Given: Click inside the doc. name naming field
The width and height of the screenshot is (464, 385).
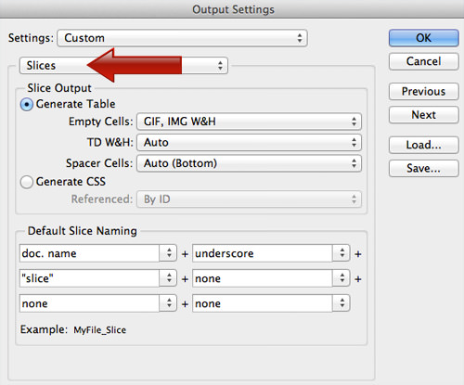Looking at the screenshot, I should pos(89,253).
